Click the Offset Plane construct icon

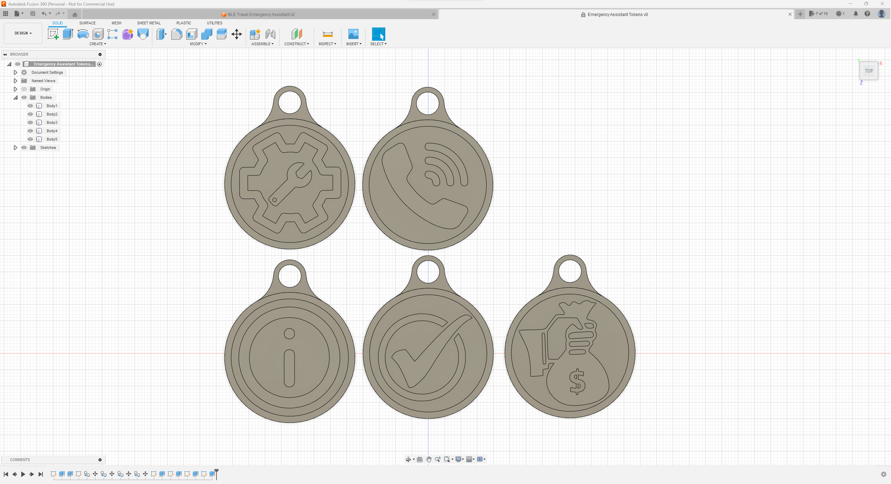tap(297, 34)
